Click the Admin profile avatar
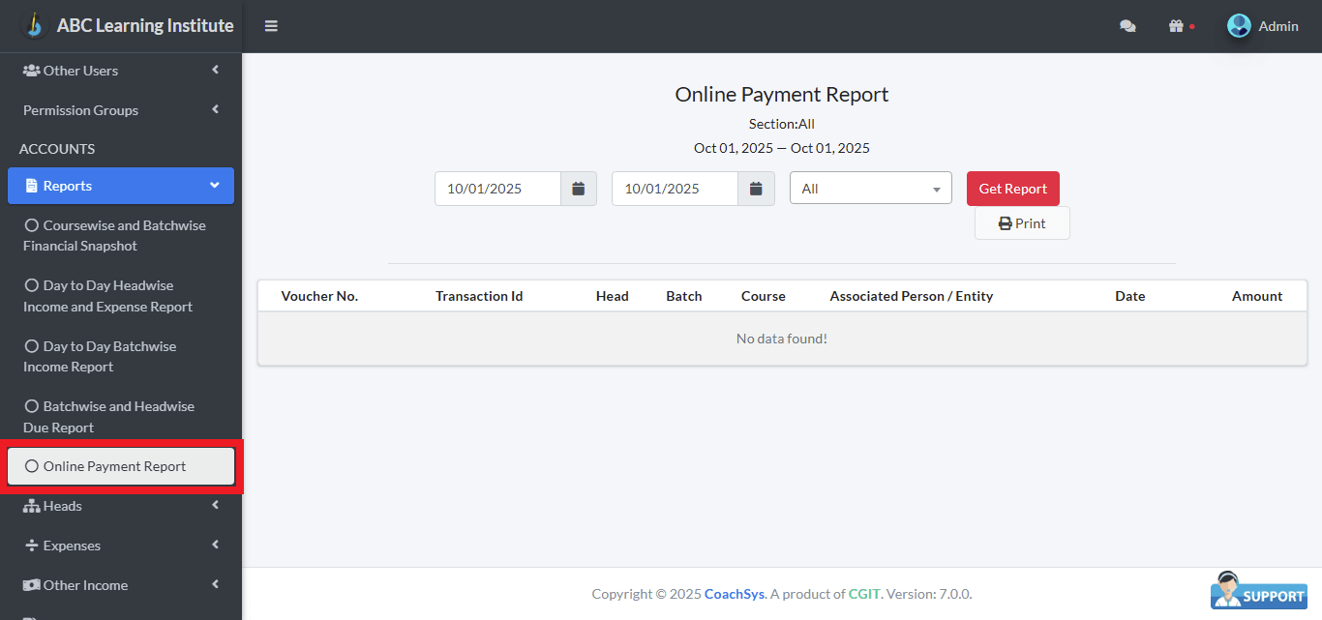The image size is (1322, 620). (x=1239, y=25)
